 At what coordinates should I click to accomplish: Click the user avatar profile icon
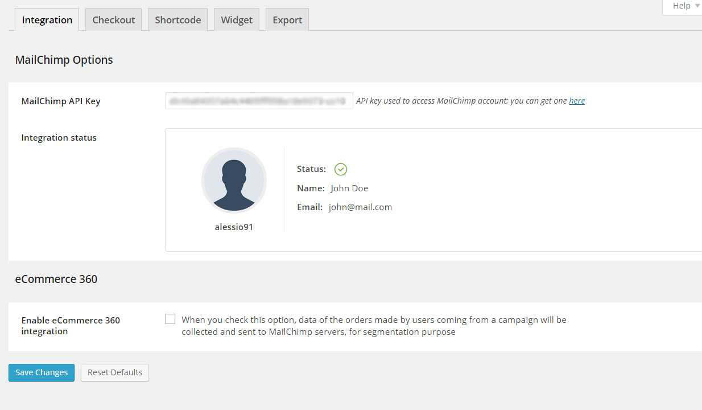coord(234,181)
